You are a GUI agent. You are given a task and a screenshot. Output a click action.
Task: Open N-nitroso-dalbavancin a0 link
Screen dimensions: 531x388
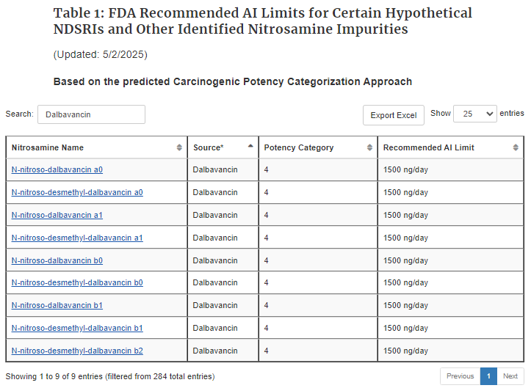pos(57,170)
